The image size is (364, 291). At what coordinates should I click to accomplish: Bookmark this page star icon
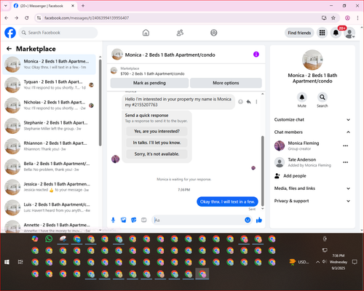pyautogui.click(x=333, y=18)
